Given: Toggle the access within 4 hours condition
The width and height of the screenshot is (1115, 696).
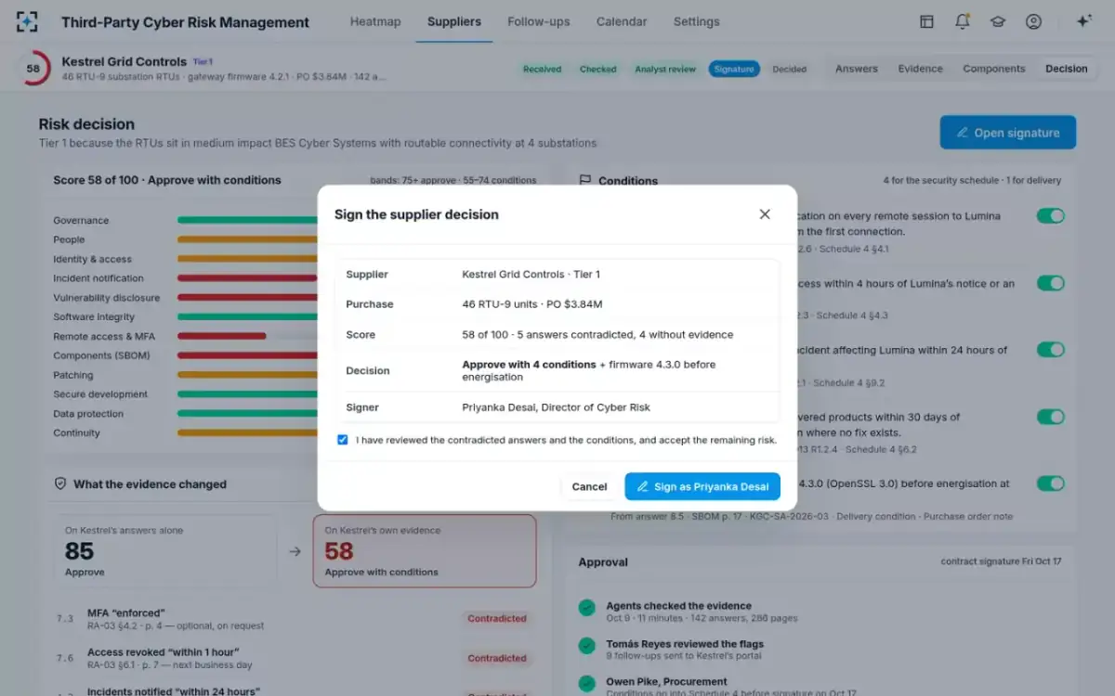Looking at the screenshot, I should 1051,283.
